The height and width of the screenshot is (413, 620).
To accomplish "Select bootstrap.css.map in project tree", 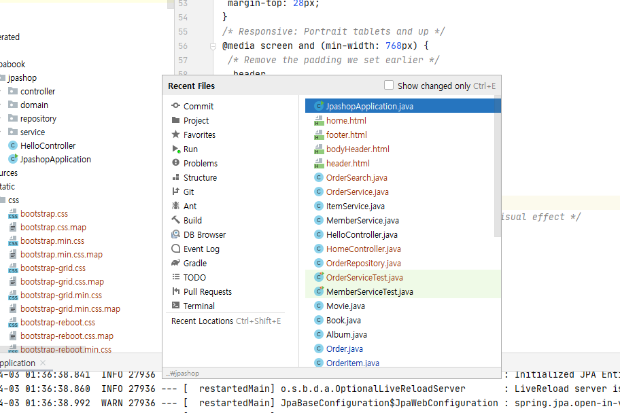I will tap(48, 228).
